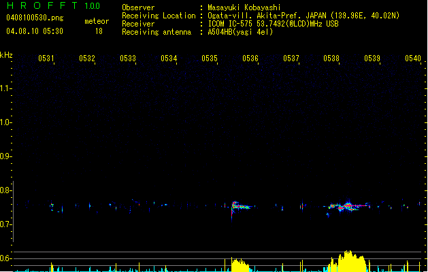The width and height of the screenshot is (428, 272).
Task: Click the 0.9 kHz axis label
Action: (x=5, y=156)
